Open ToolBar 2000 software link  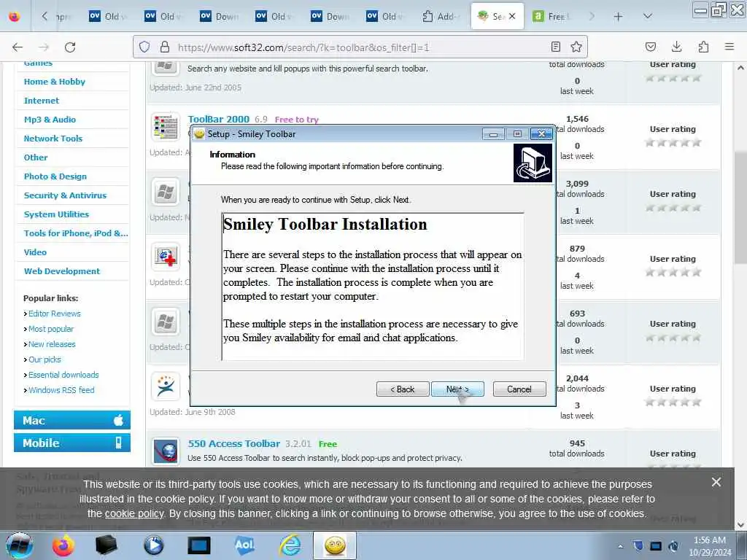pyautogui.click(x=218, y=119)
